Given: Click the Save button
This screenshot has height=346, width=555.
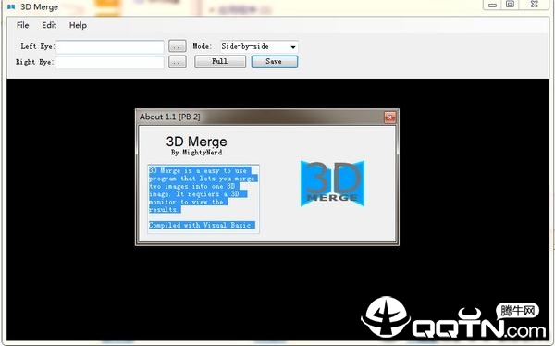Looking at the screenshot, I should tap(275, 62).
